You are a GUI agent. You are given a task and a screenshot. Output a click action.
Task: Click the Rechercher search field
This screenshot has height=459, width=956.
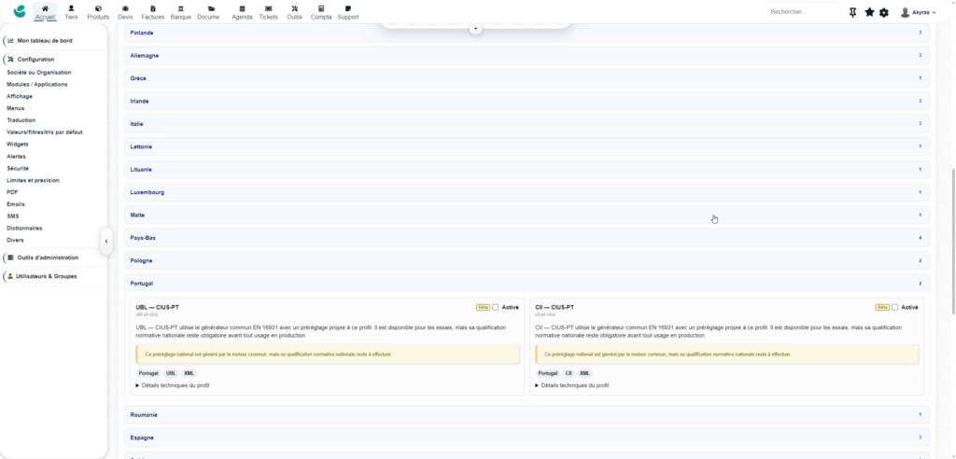tap(804, 12)
